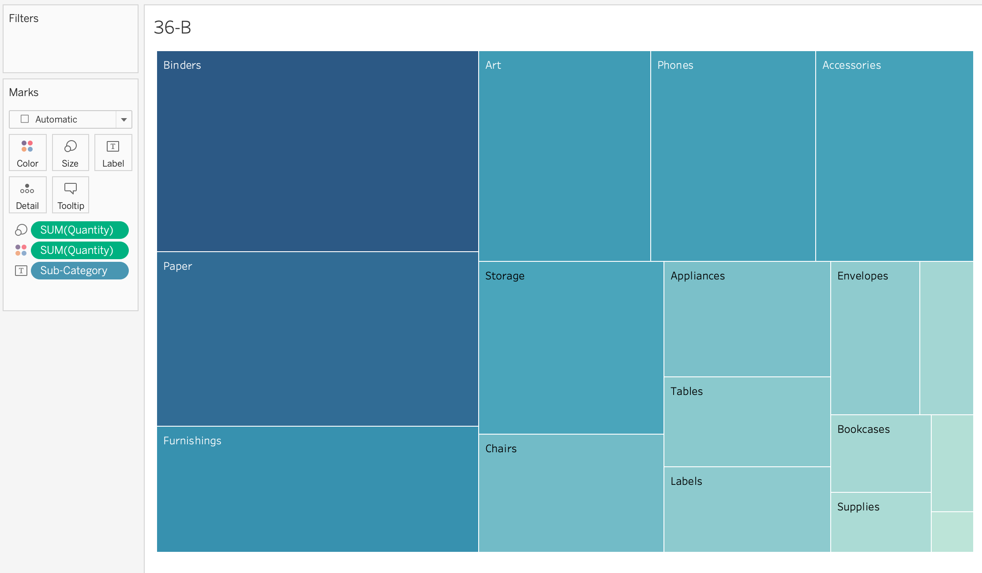Click label icon beside Sub-Category pill
The width and height of the screenshot is (982, 573).
point(21,271)
